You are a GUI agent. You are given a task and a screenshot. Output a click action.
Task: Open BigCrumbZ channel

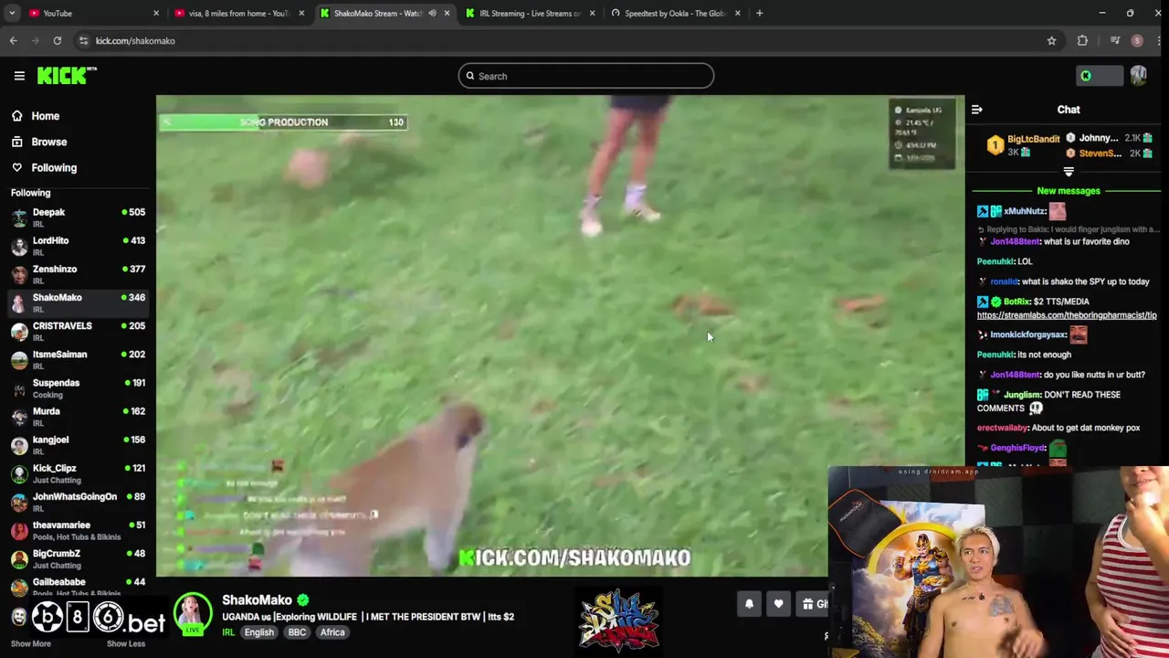[78, 558]
